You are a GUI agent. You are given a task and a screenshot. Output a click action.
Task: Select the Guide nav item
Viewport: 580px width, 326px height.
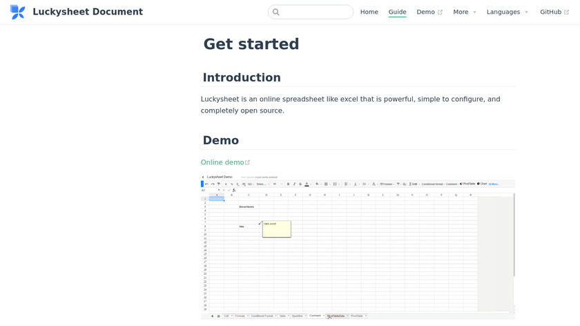pos(397,12)
